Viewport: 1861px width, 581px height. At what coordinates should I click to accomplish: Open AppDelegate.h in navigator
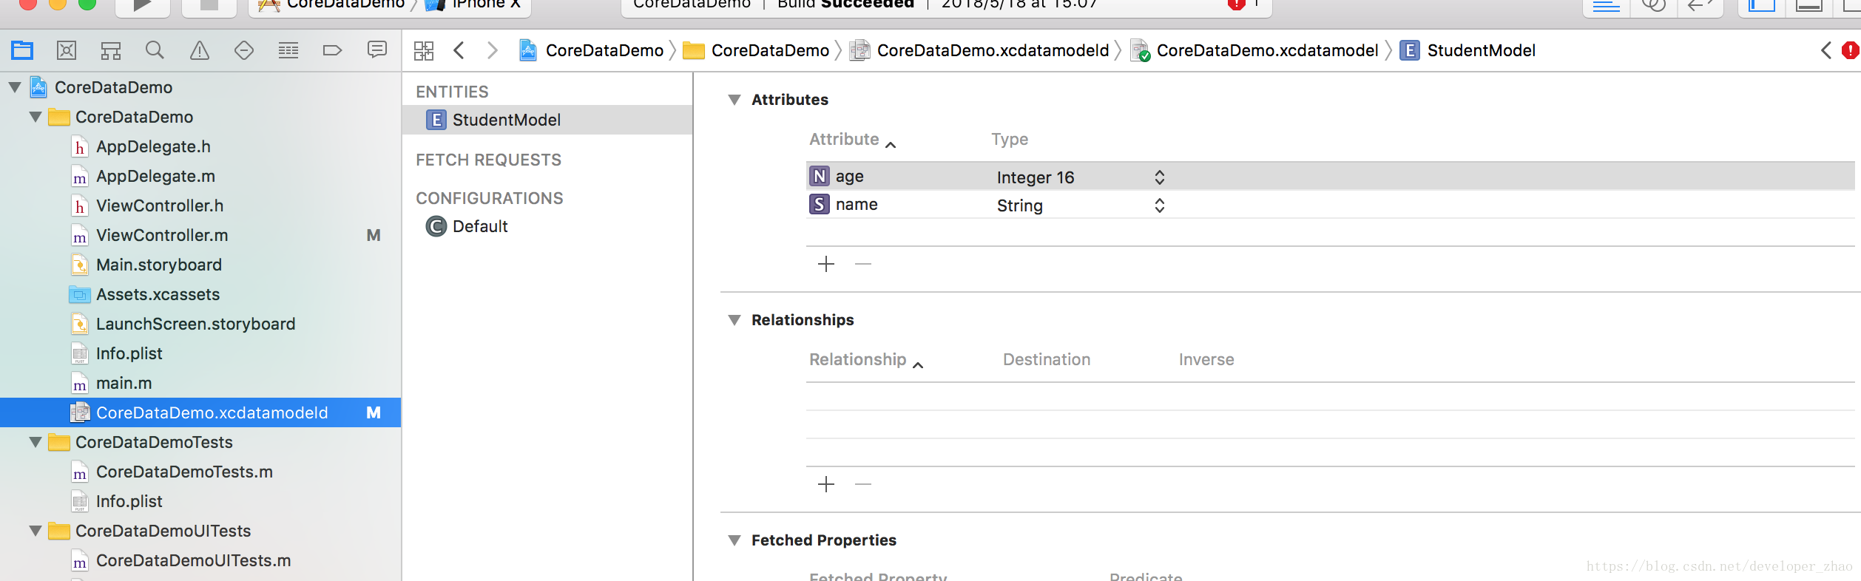coord(153,146)
